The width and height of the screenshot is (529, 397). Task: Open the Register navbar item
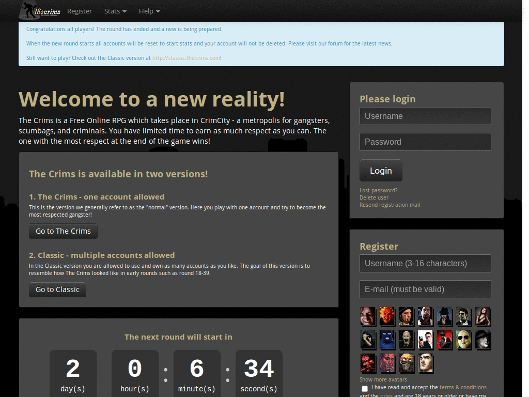tap(79, 11)
